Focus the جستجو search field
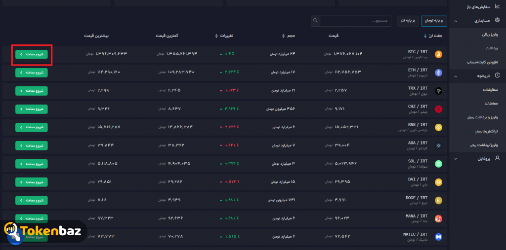506x250 pixels. point(355,21)
